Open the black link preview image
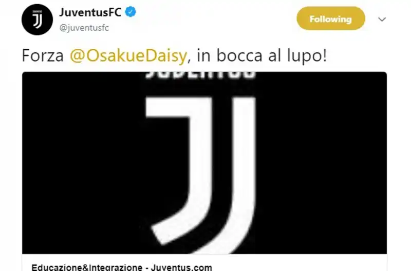Screen dimensions: 411x271 pyautogui.click(x=204, y=163)
